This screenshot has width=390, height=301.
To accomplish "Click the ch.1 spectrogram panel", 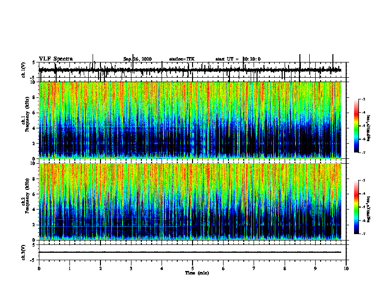I will [190, 120].
